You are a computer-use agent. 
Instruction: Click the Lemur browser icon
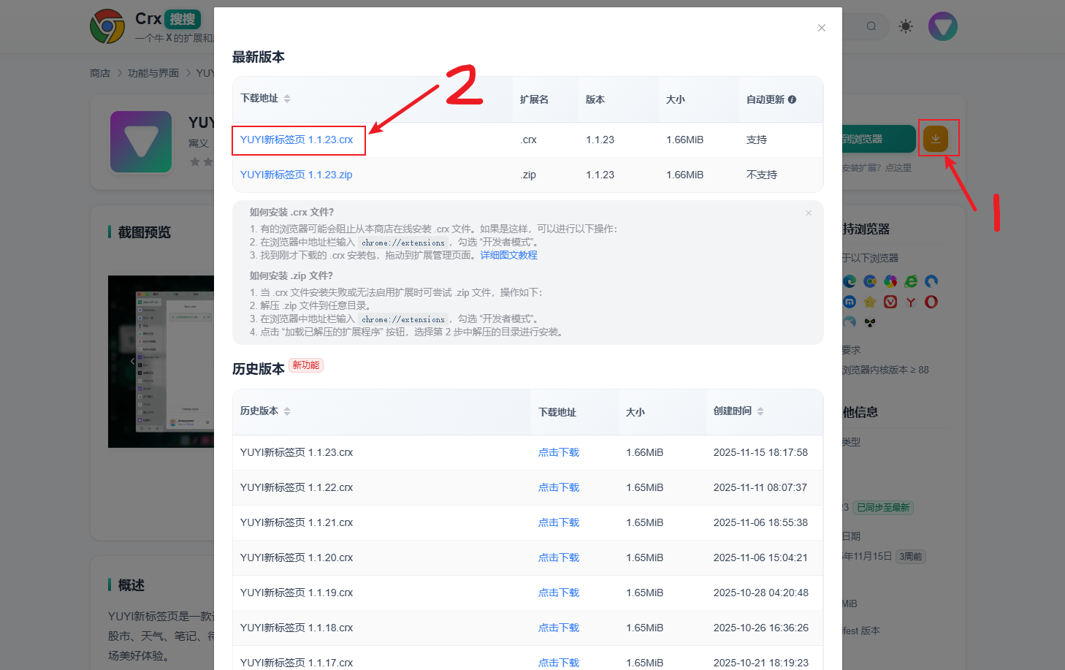[870, 322]
